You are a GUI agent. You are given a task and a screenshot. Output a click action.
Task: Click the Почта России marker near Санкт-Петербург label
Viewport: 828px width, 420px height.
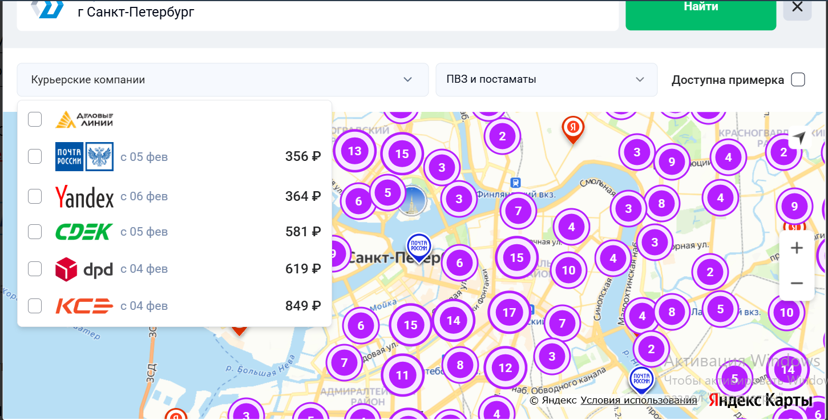(419, 247)
